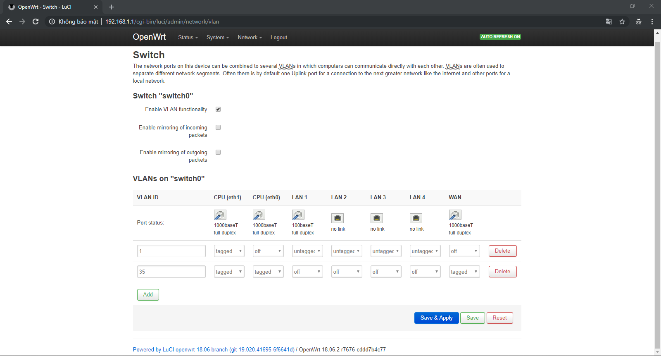Click the Reset button
The image size is (661, 356).
tap(499, 318)
